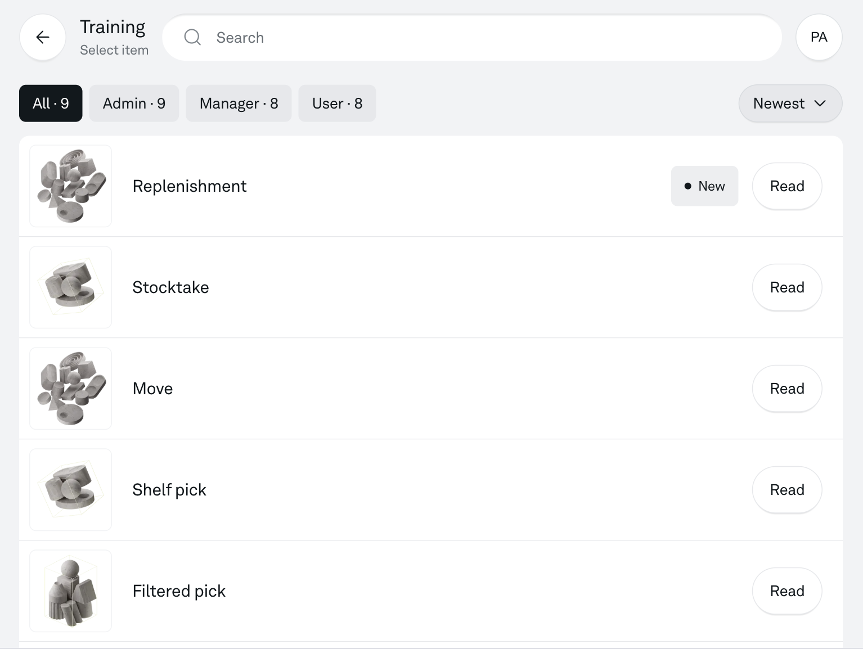
Task: Select the Replenishment title text
Action: 190,186
